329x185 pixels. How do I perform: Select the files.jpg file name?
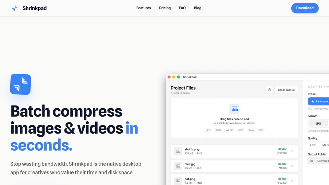pos(190,164)
